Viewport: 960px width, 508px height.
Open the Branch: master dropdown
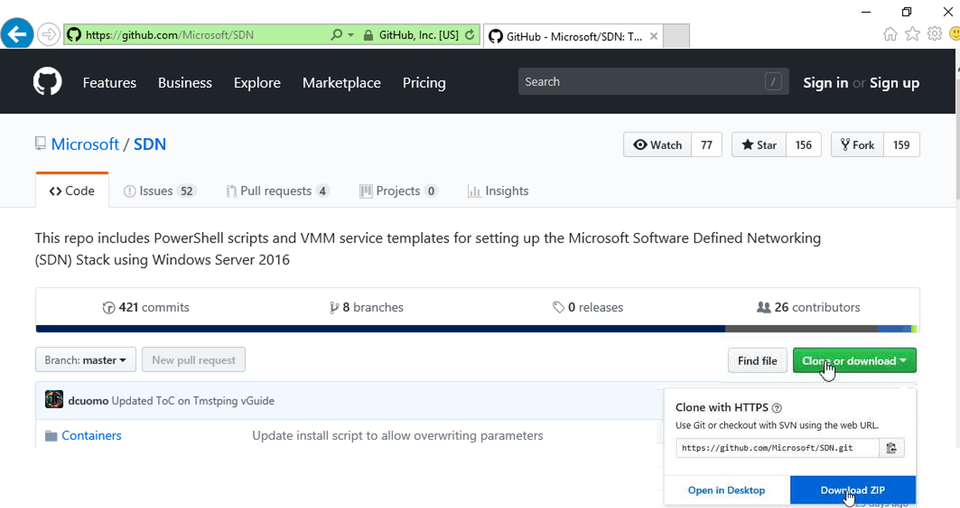(x=86, y=360)
